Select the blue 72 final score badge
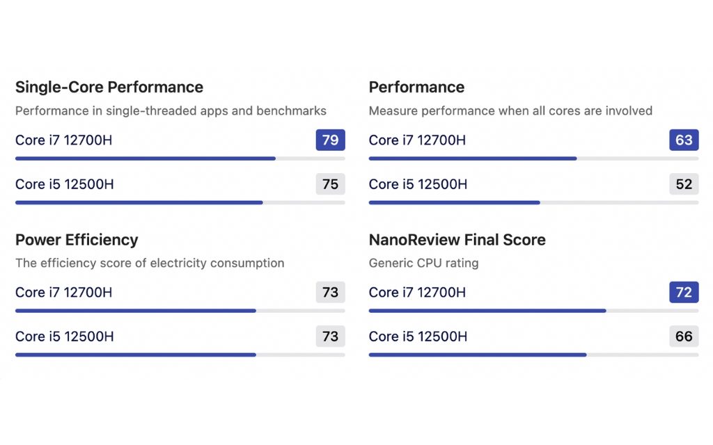Screen dimensions: 713x445 [684, 292]
